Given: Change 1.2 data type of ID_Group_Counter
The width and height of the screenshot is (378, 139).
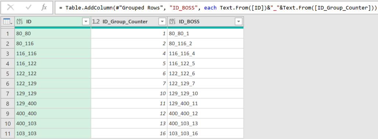Looking at the screenshot, I should coord(96,22).
